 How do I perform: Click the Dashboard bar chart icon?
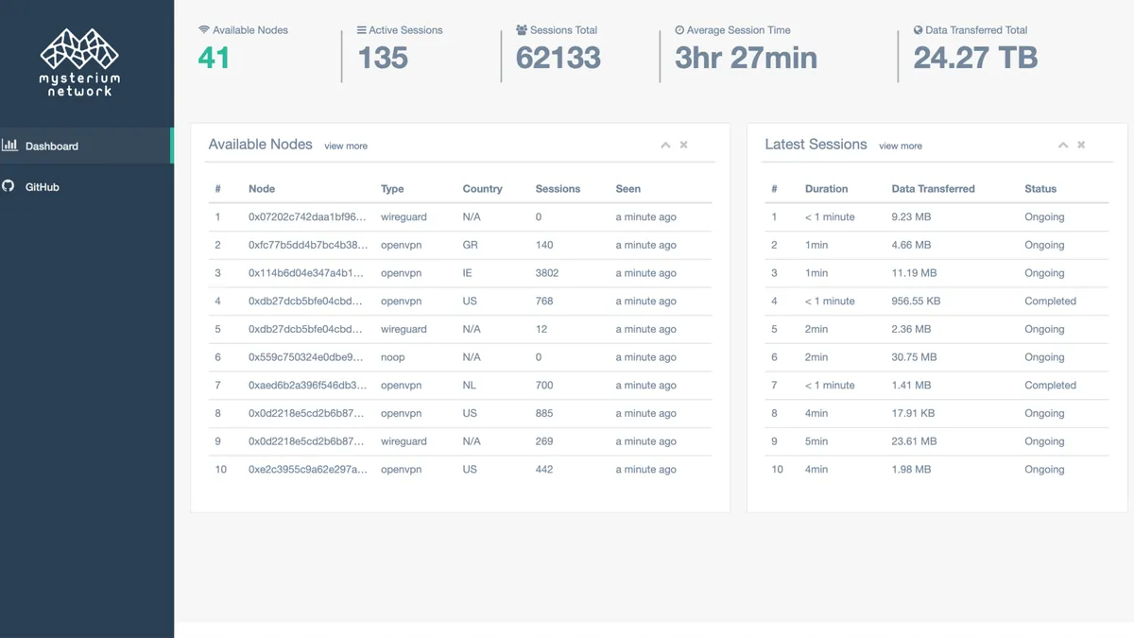pyautogui.click(x=9, y=146)
